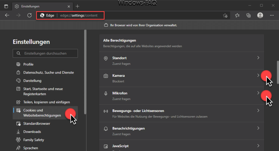279x151 pixels.
Task: Open Standardbrowser section
Action: click(37, 123)
